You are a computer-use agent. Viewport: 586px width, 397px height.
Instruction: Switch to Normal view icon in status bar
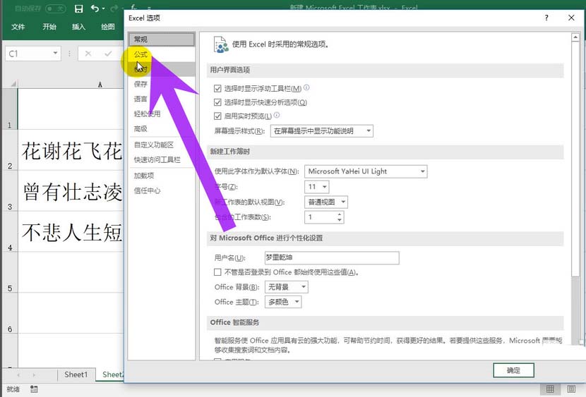tap(550, 389)
